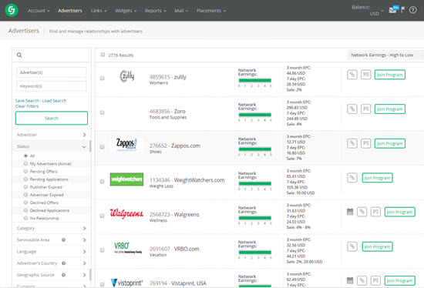Get links icon for Vistaprint row
This screenshot has width=424, height=288.
(362, 281)
